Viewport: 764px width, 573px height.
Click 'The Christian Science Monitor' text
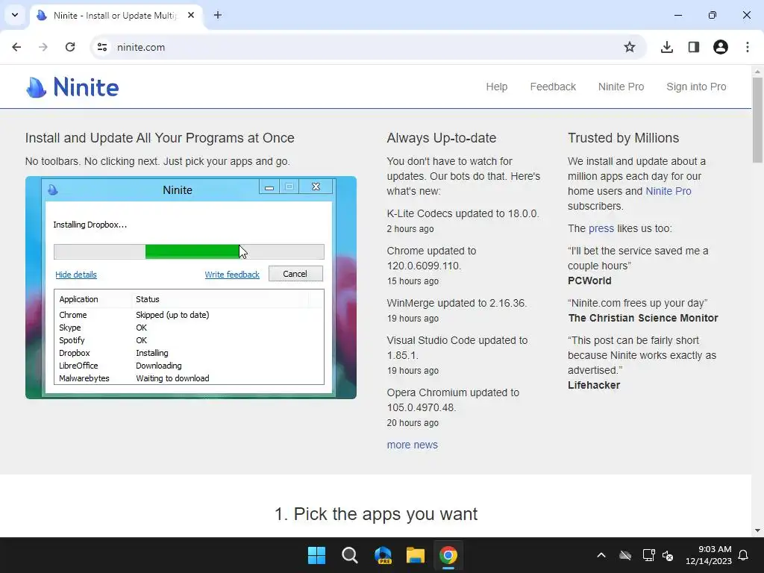(x=642, y=318)
